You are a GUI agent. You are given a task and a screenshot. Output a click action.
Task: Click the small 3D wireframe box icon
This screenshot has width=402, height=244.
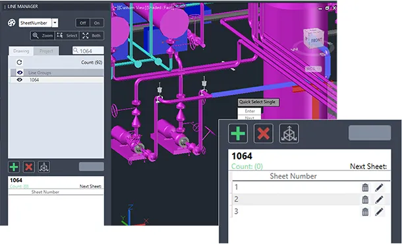pyautogui.click(x=44, y=167)
